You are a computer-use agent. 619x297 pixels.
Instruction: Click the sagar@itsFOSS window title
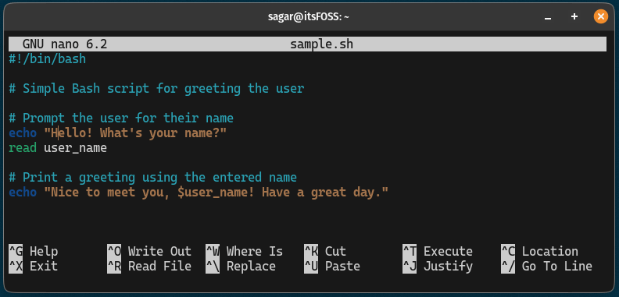pyautogui.click(x=308, y=16)
